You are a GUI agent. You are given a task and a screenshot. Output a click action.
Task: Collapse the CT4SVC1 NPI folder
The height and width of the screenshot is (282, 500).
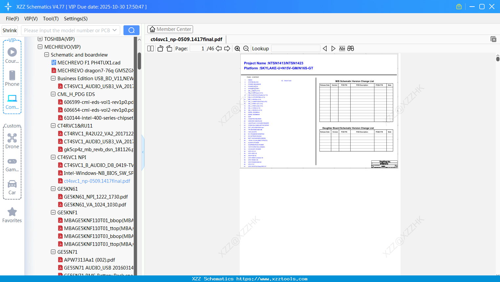pyautogui.click(x=53, y=157)
